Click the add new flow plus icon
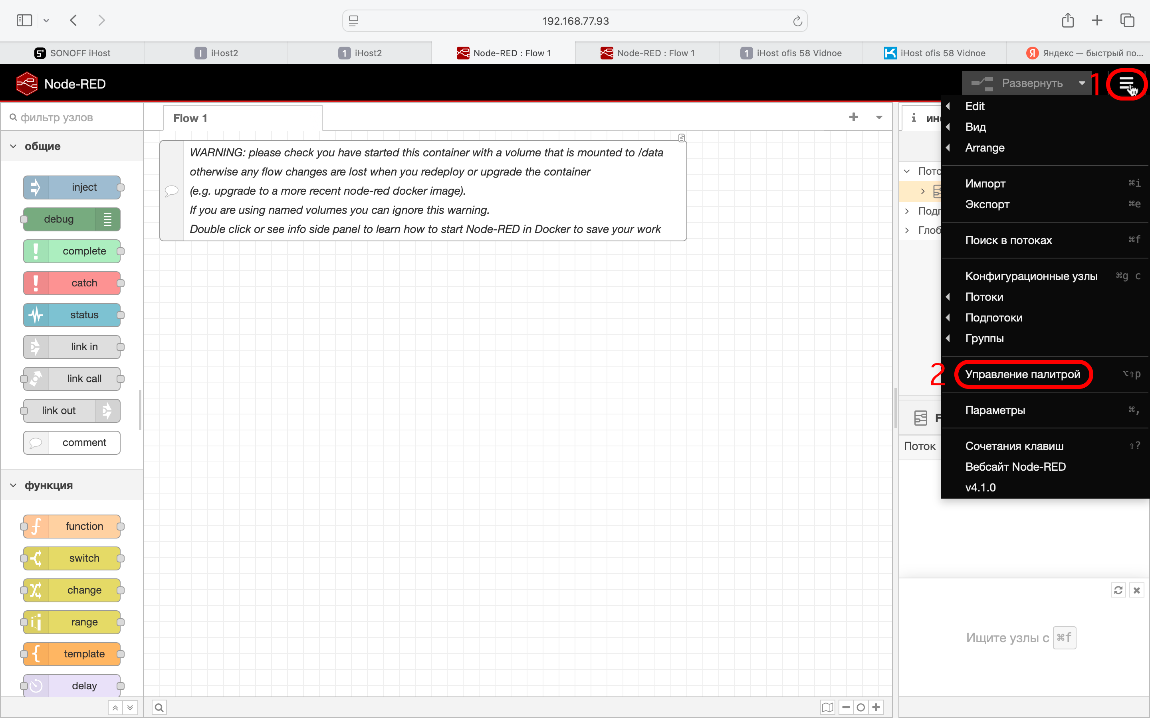This screenshot has height=718, width=1150. (853, 117)
